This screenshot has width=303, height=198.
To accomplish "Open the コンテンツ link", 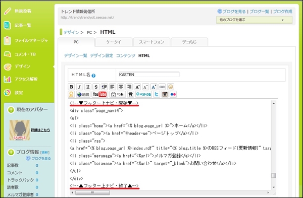I will [126, 56].
